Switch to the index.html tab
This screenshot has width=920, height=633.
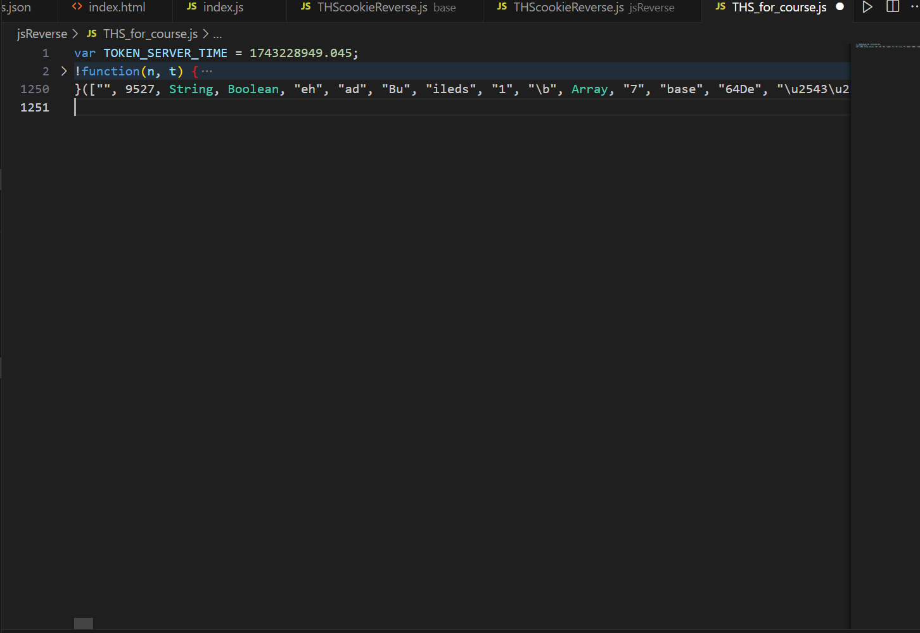117,7
